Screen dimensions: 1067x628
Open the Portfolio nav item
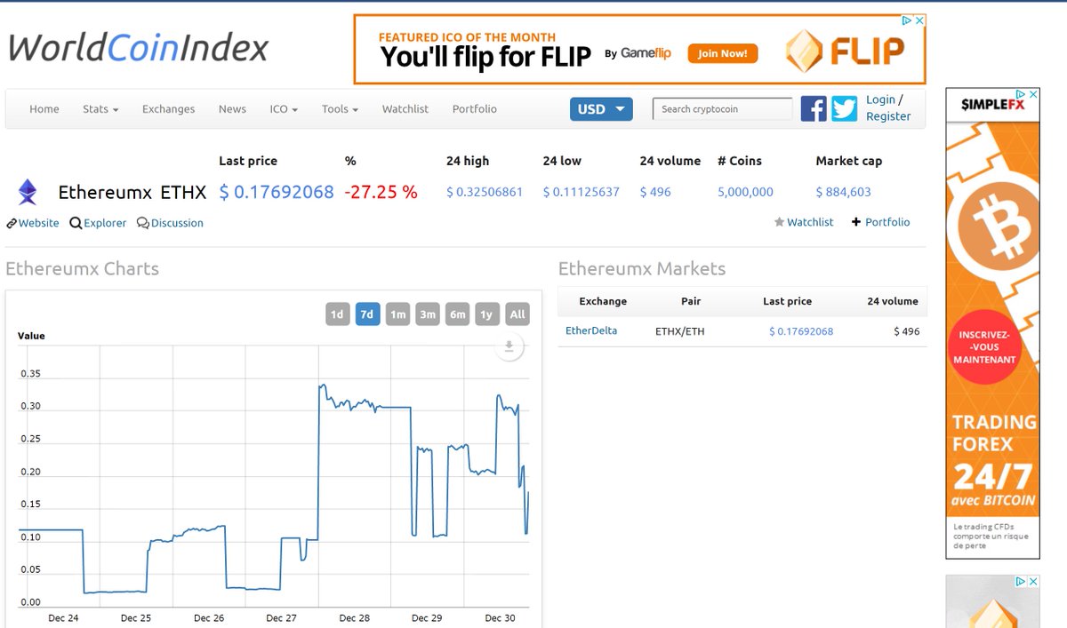pos(475,108)
